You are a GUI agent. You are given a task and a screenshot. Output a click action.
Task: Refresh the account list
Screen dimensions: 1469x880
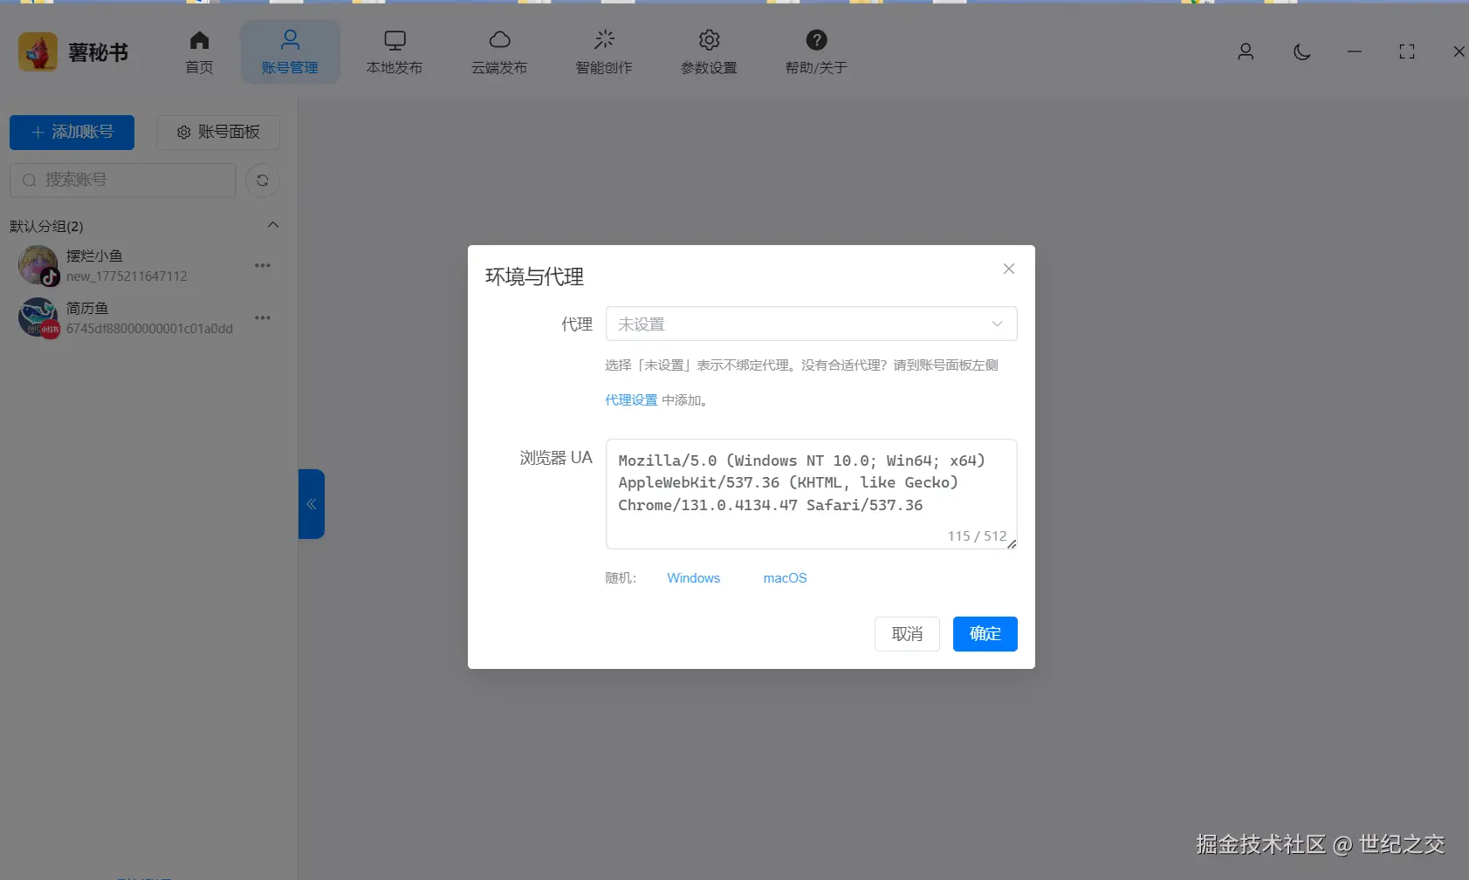click(262, 180)
